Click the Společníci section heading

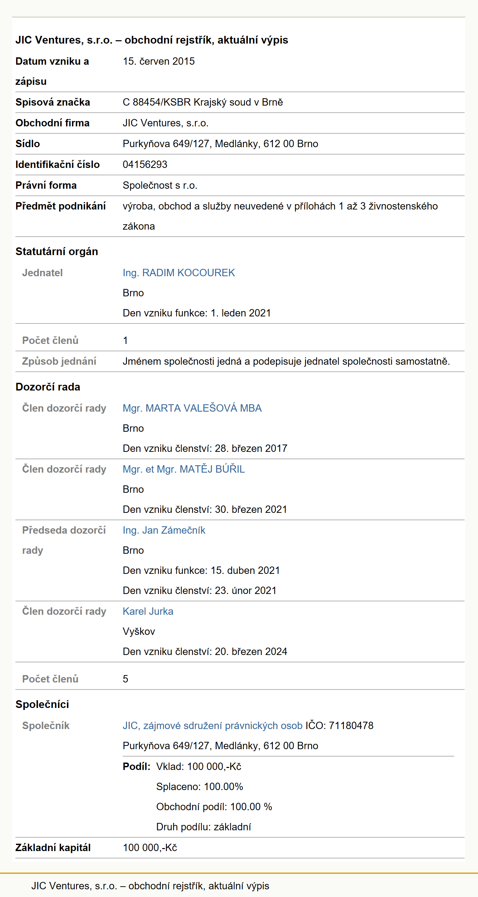click(42, 704)
